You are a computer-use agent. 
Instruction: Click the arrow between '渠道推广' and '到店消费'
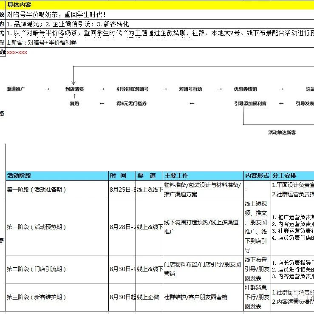(x=47, y=89)
